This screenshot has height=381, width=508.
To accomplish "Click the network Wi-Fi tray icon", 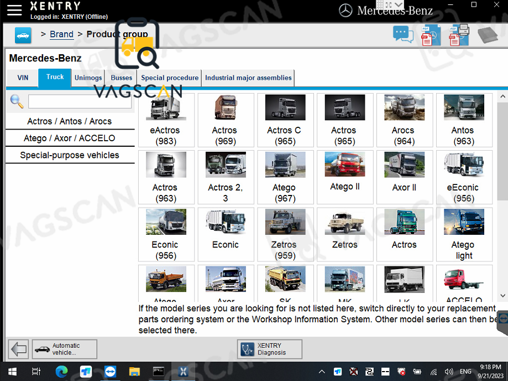I will click(433, 372).
